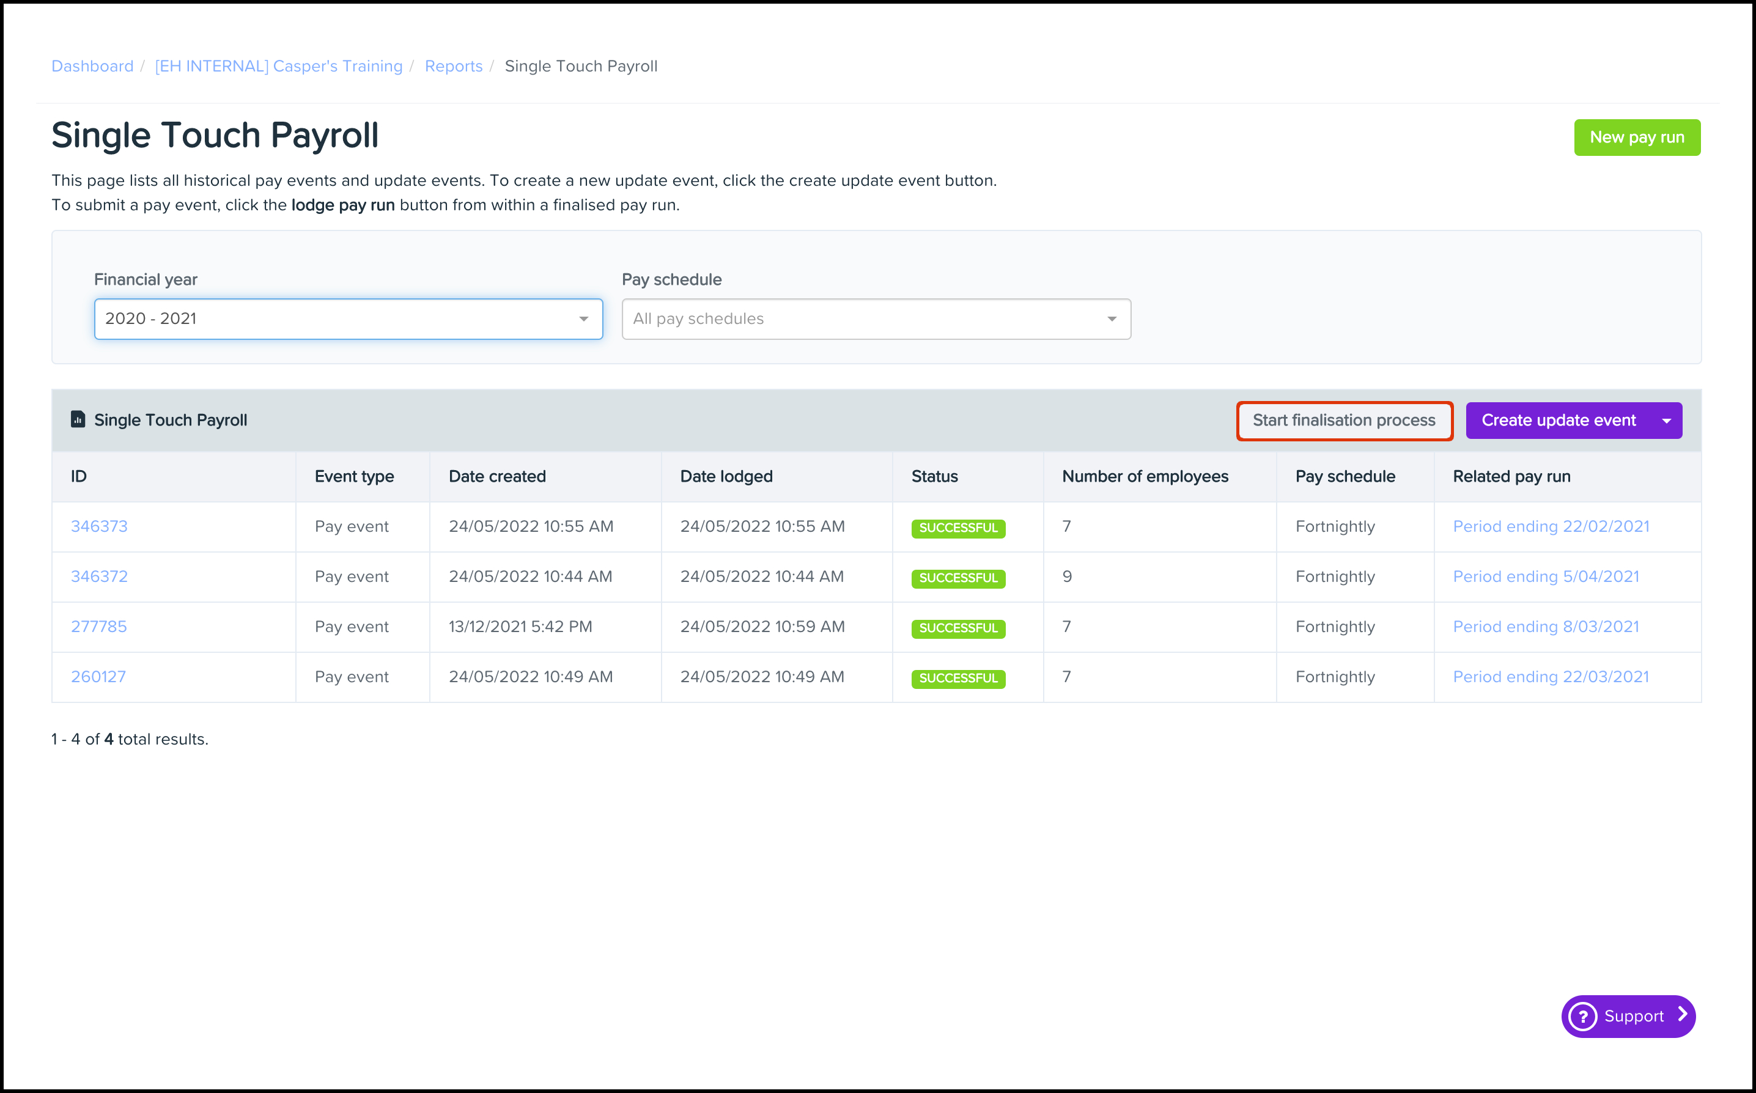Open pay event ID 260127
The height and width of the screenshot is (1093, 1756).
coord(98,677)
